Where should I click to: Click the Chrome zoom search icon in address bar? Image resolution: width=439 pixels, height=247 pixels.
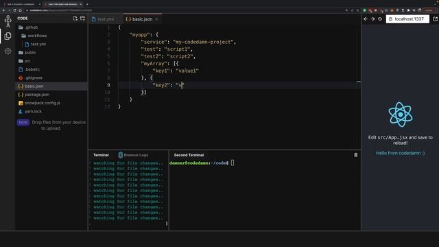[346, 10]
